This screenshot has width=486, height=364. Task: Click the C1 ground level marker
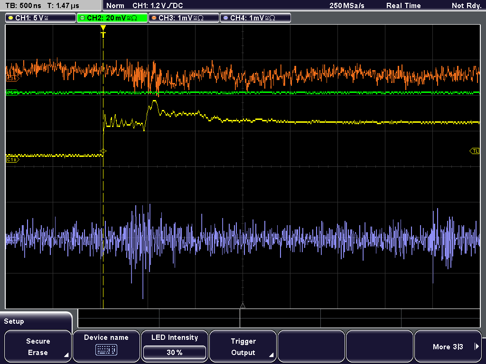[12, 159]
